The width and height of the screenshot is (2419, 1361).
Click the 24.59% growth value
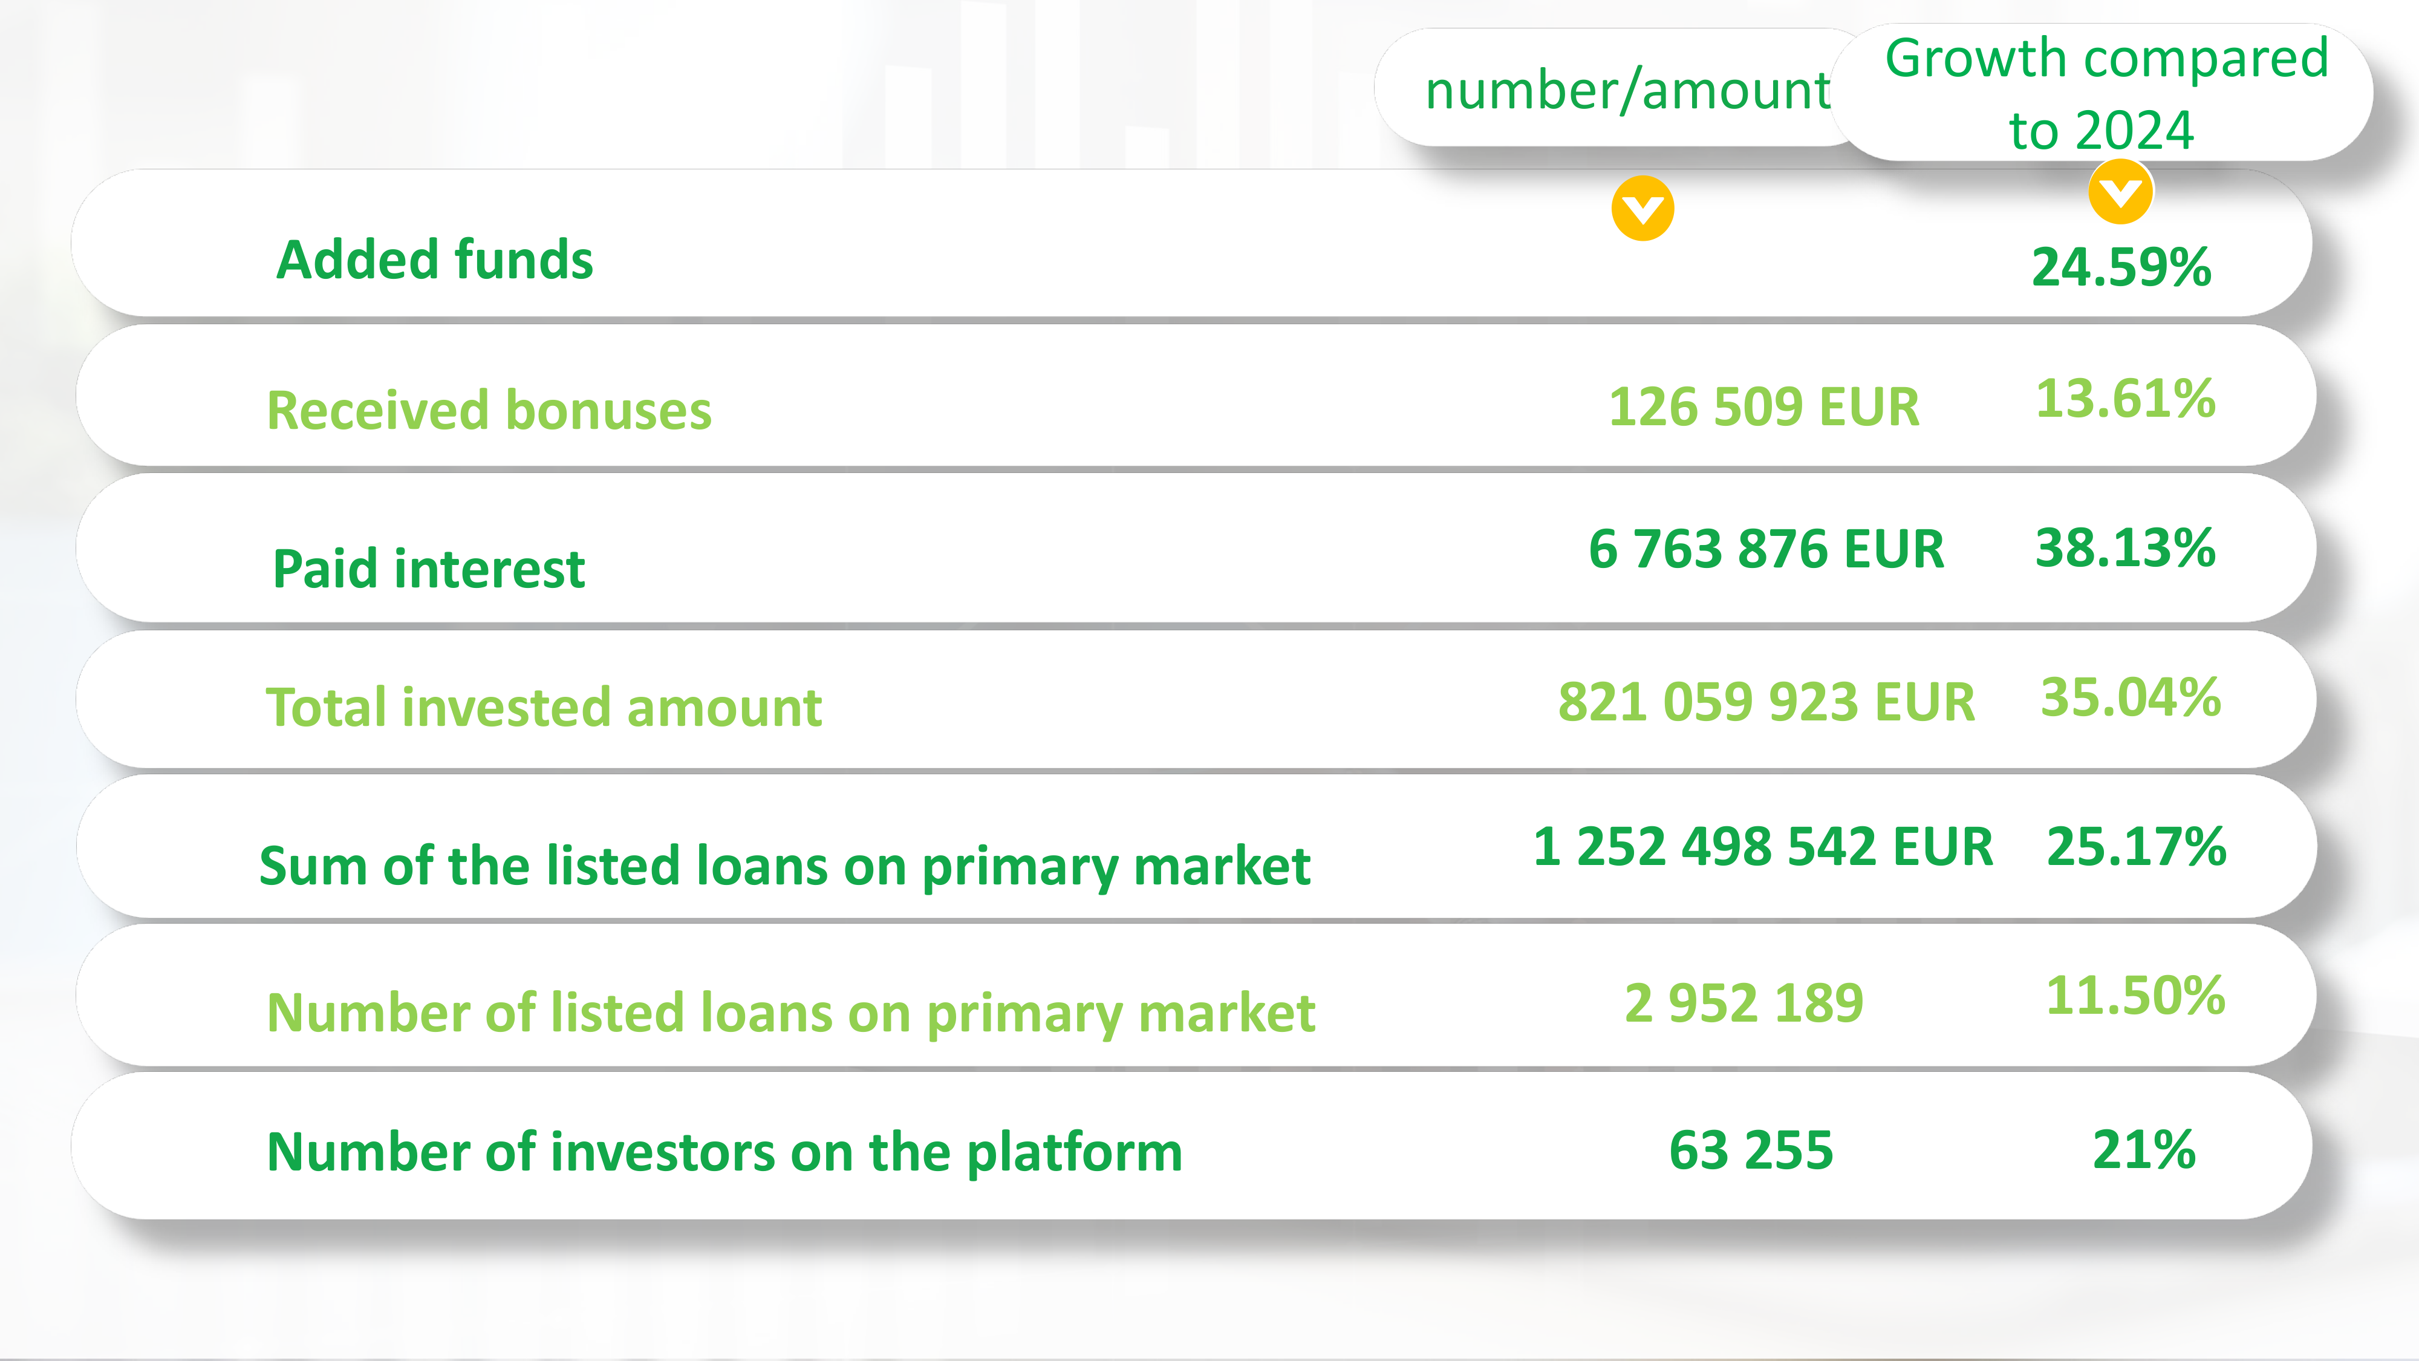pos(2121,267)
